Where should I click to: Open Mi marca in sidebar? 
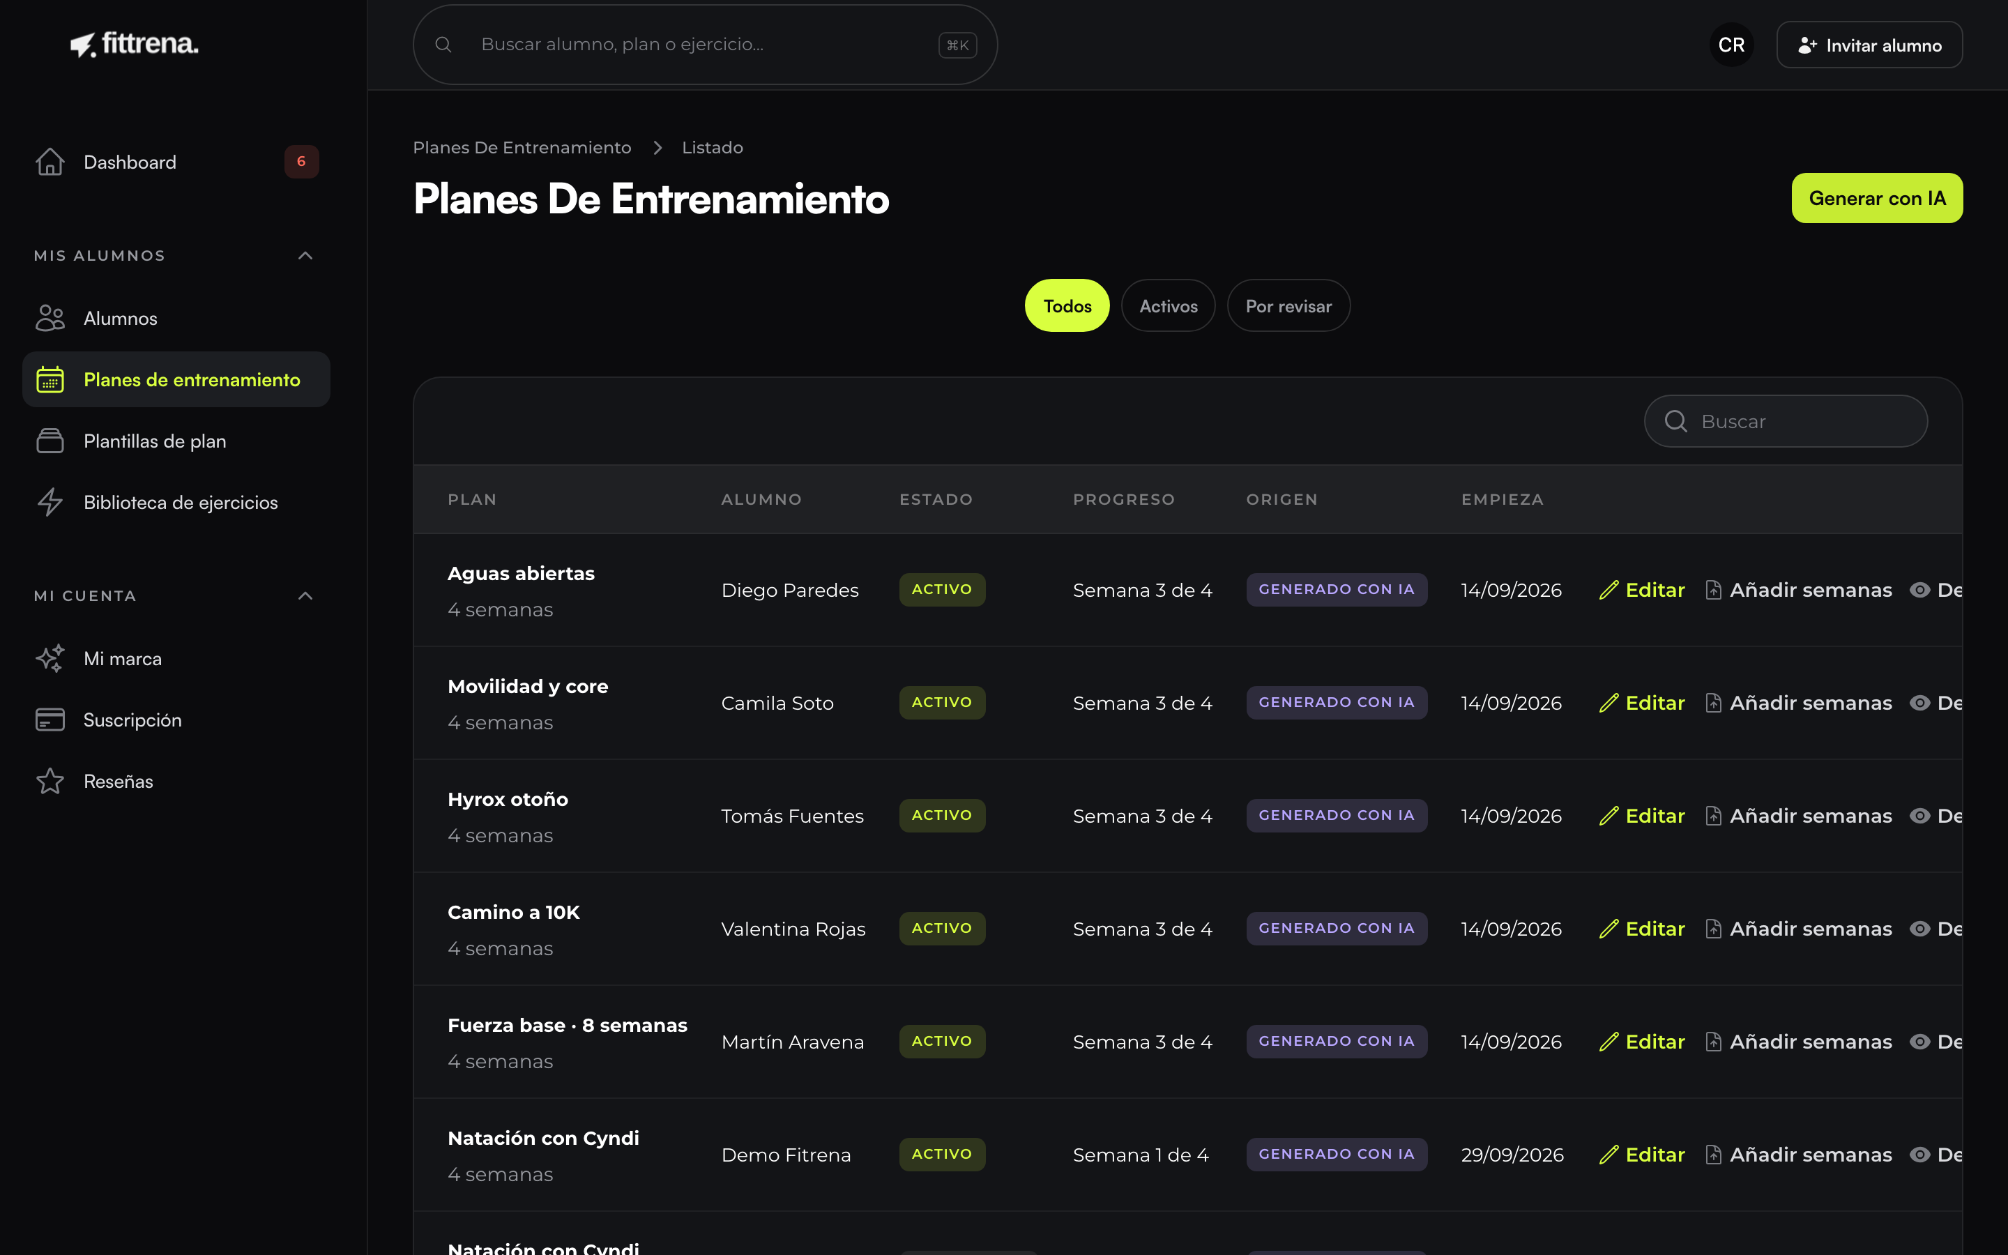(176, 658)
